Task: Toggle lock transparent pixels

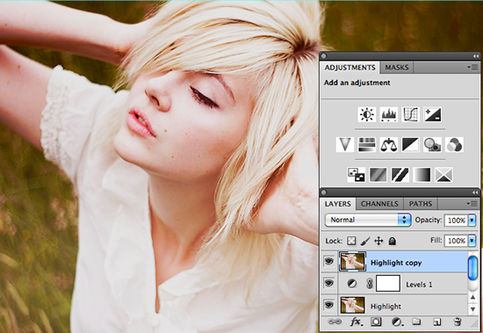Action: coord(351,241)
